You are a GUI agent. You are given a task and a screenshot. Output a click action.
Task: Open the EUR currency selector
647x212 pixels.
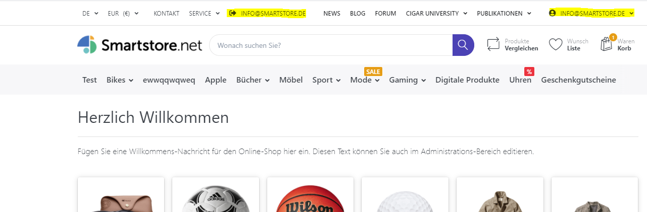click(123, 14)
